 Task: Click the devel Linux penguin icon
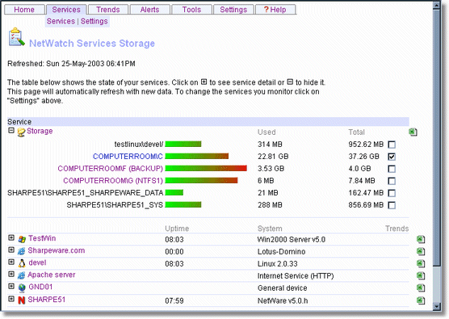pyautogui.click(x=22, y=263)
